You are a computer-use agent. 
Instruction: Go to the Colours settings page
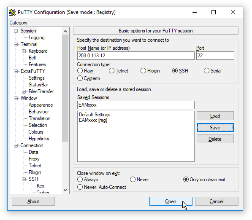[x=36, y=132]
